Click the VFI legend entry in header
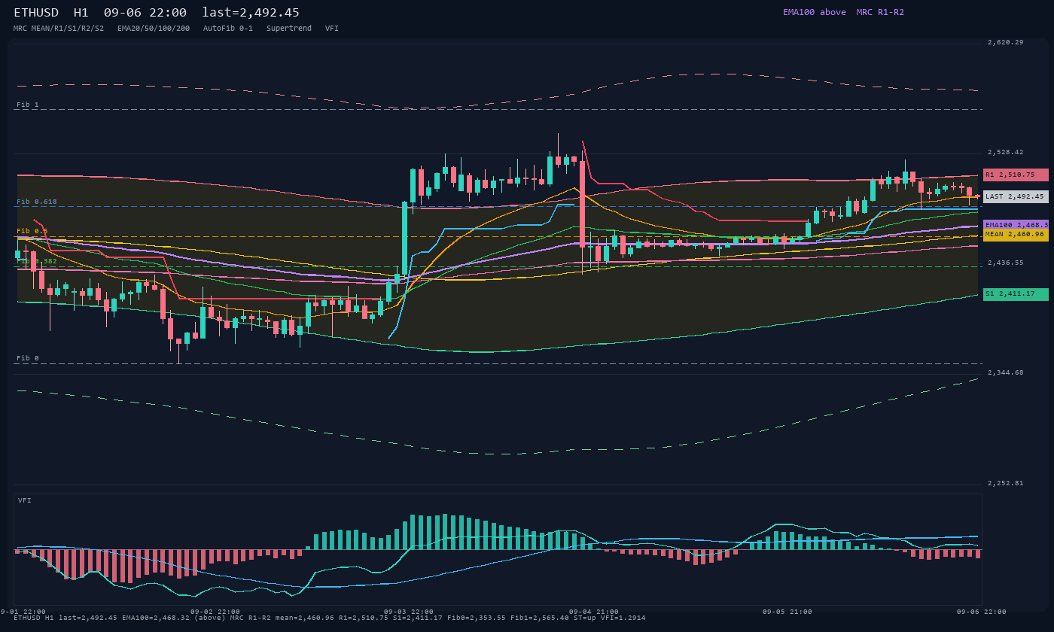 (332, 29)
